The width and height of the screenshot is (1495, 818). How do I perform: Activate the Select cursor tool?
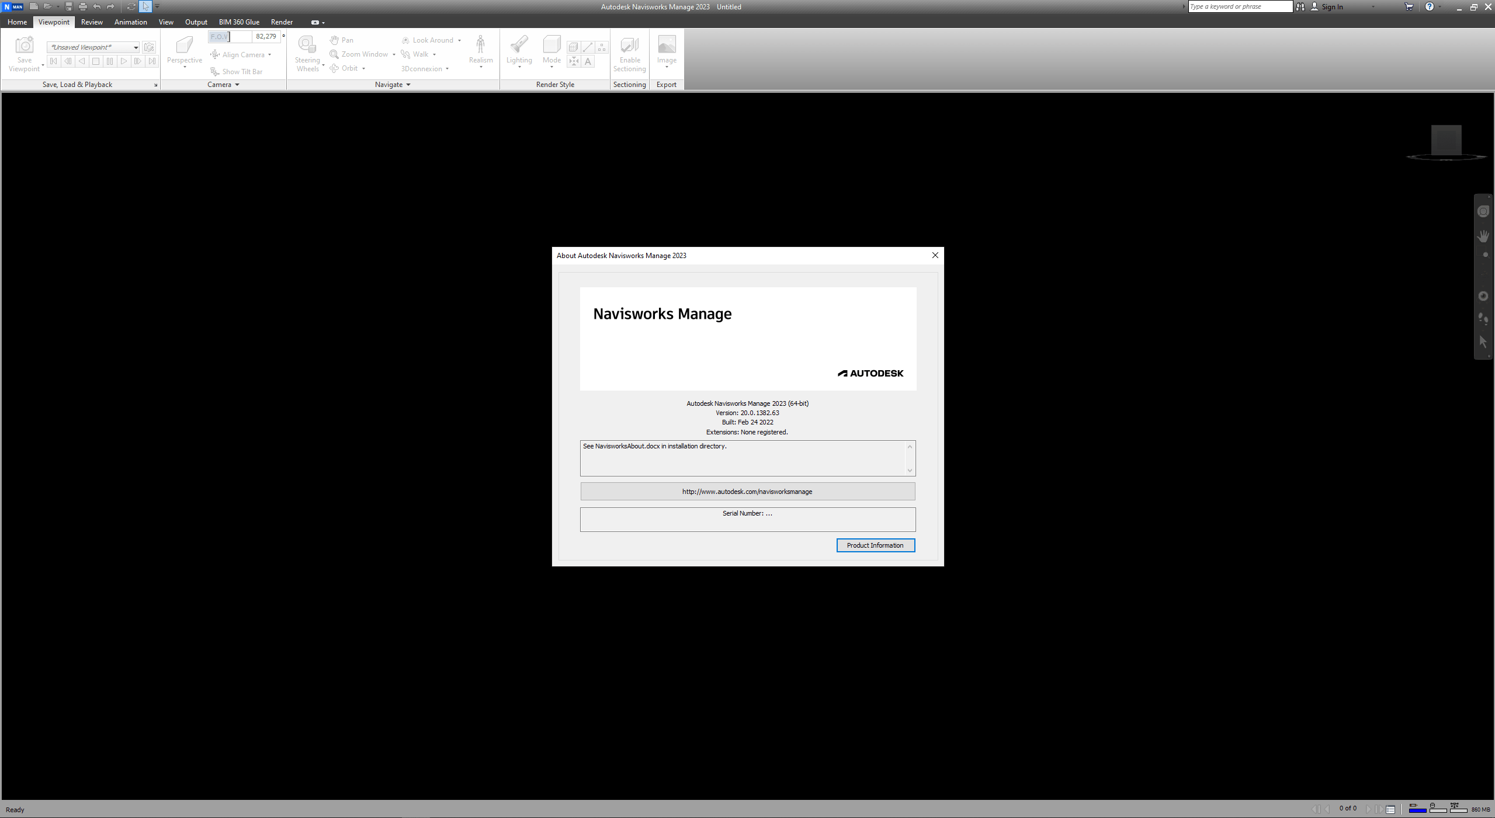(x=145, y=6)
